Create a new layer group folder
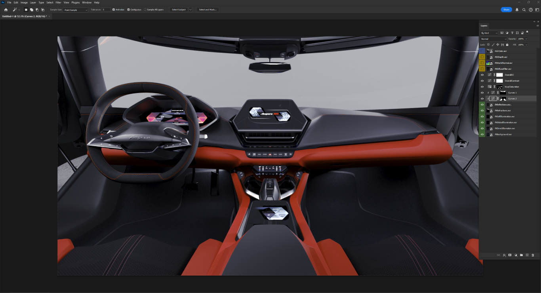The height and width of the screenshot is (293, 541). [x=521, y=255]
